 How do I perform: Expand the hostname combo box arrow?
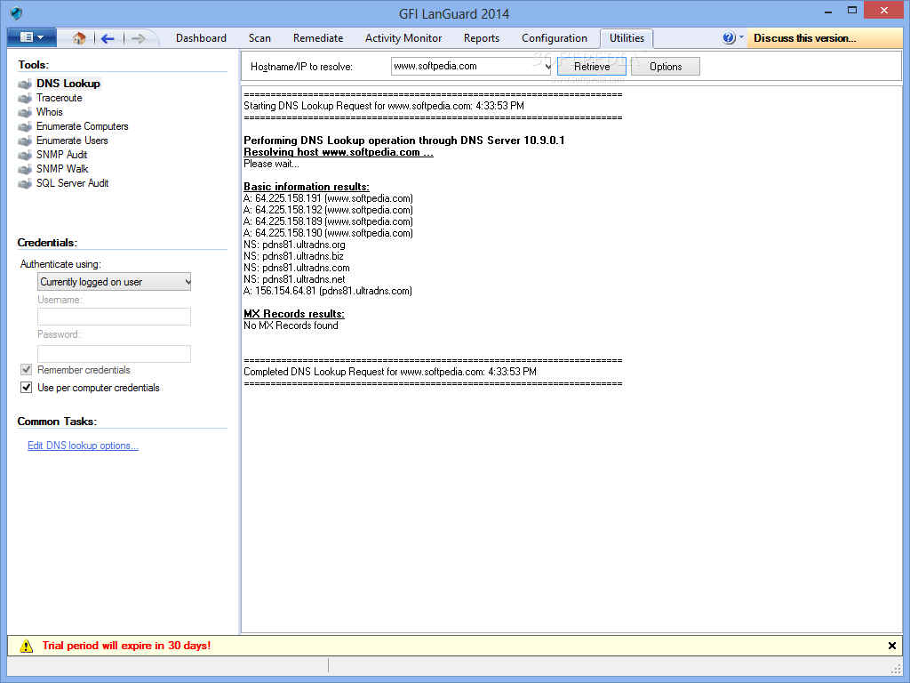(x=547, y=66)
